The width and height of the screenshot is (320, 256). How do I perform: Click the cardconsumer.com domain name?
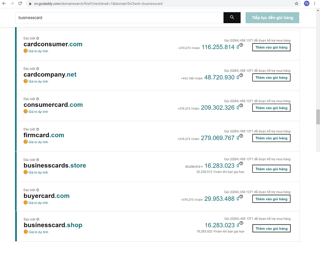[53, 44]
